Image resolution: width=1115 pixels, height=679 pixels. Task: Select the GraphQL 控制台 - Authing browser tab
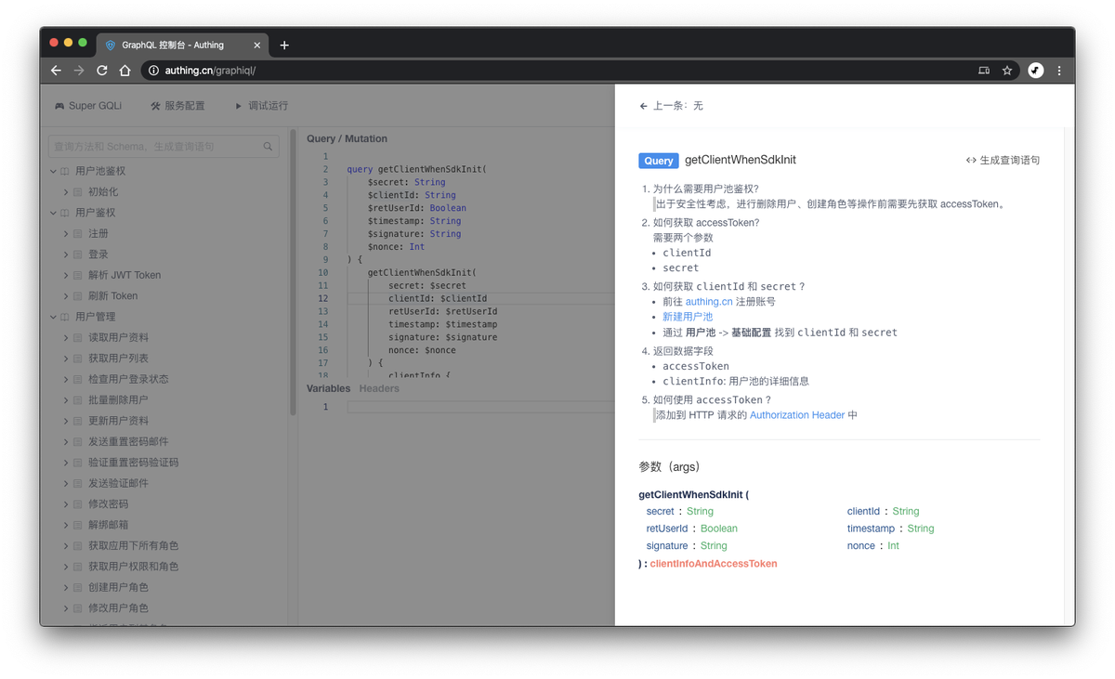point(182,45)
